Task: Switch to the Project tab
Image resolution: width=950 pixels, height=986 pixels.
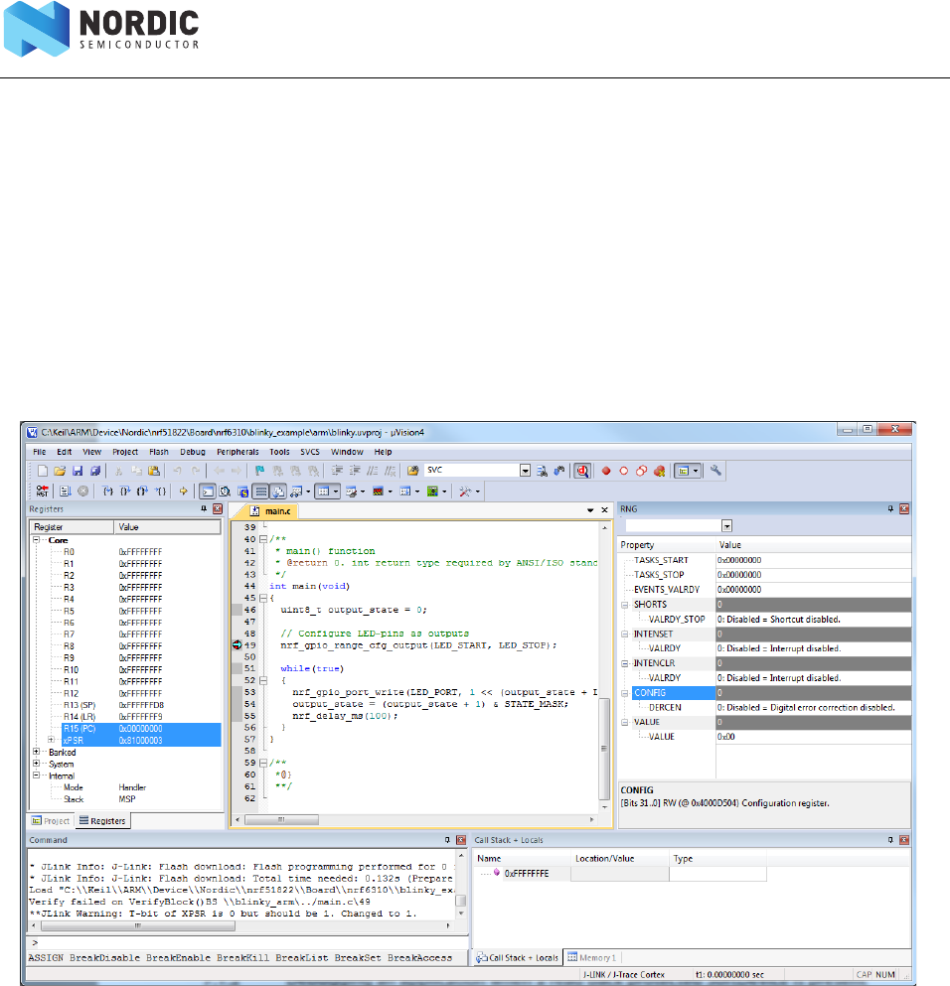Action: tap(51, 820)
